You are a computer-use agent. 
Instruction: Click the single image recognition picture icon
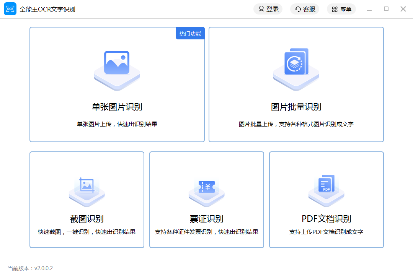pos(117,63)
